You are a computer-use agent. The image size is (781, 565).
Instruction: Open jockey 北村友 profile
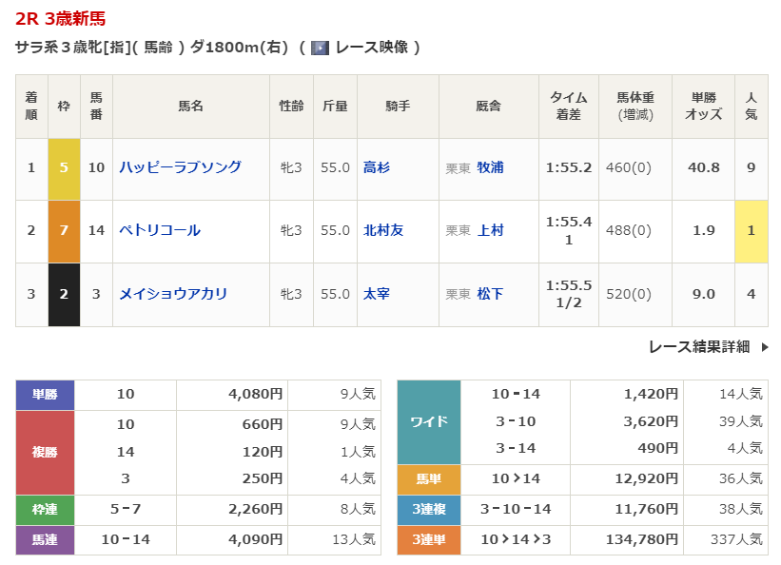[383, 230]
